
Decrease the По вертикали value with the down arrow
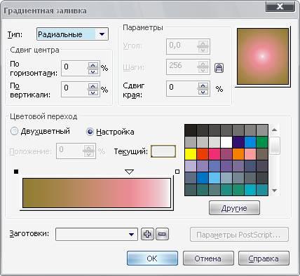93,92
